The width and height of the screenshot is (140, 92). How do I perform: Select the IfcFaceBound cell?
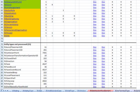[x=22, y=67]
